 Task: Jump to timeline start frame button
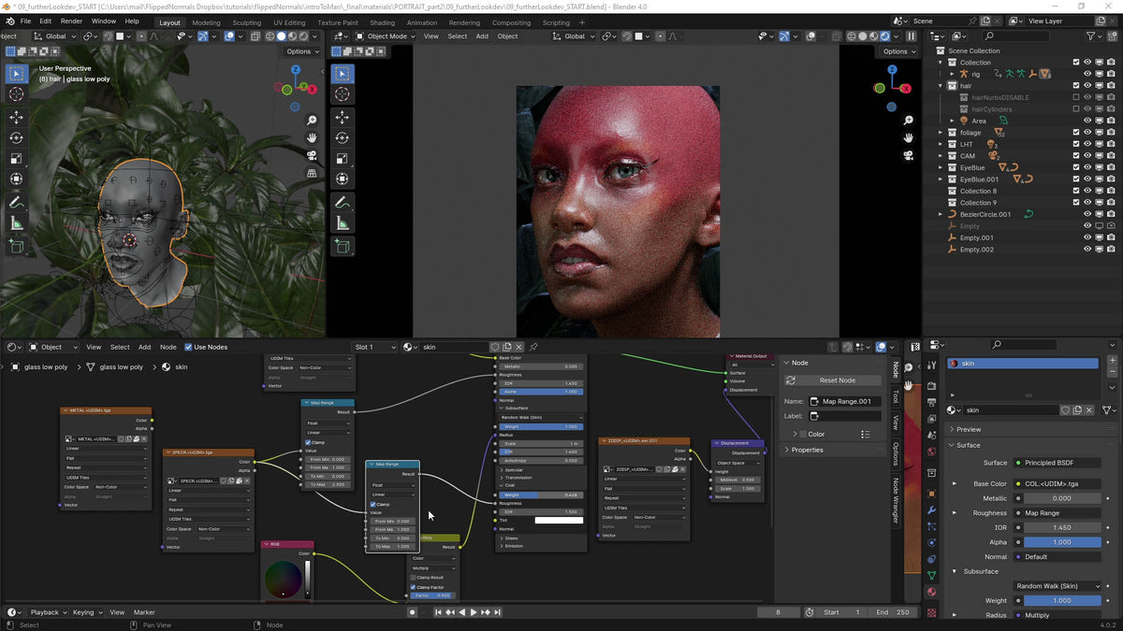(437, 612)
